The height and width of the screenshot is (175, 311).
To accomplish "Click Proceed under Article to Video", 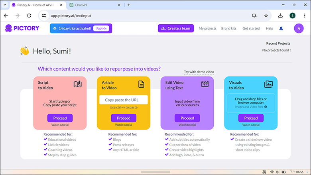I will tap(124, 118).
